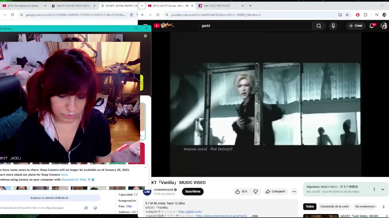Switch to DONDE QUEDA TEATRO CAUPOLICAN tab
This screenshot has height=218, width=389.
coord(119,6)
